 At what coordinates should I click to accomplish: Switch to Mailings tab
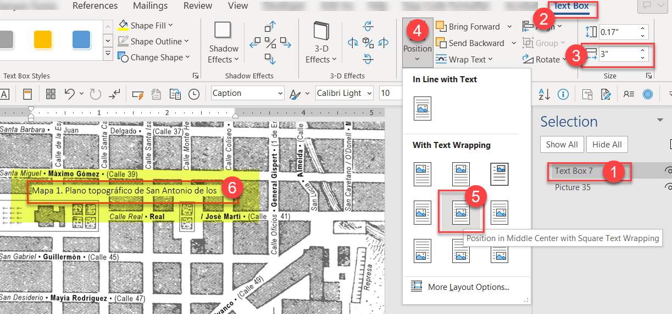coord(151,5)
